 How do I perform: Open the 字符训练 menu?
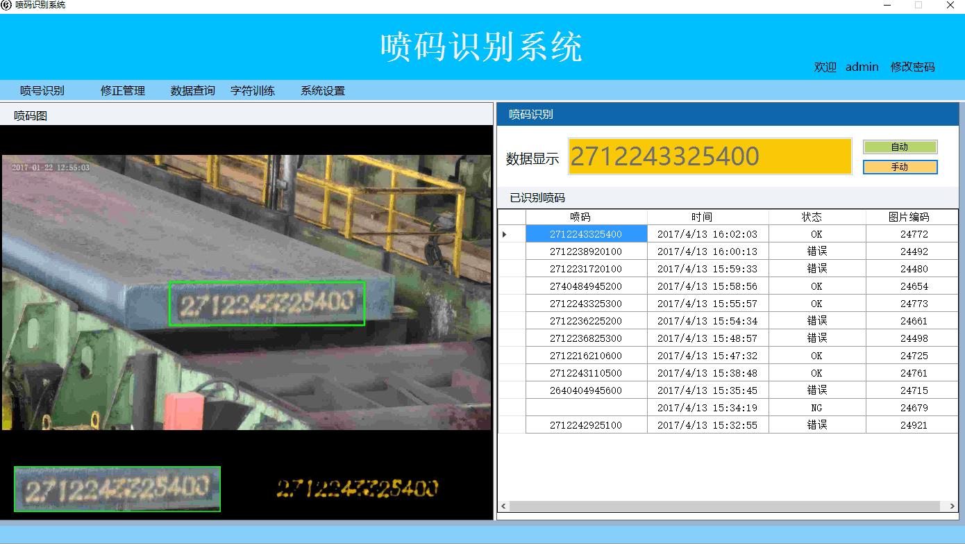pos(253,90)
